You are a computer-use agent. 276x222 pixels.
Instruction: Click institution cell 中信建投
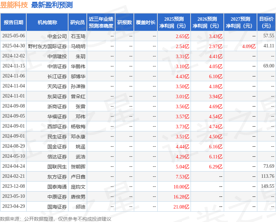pos(57,56)
